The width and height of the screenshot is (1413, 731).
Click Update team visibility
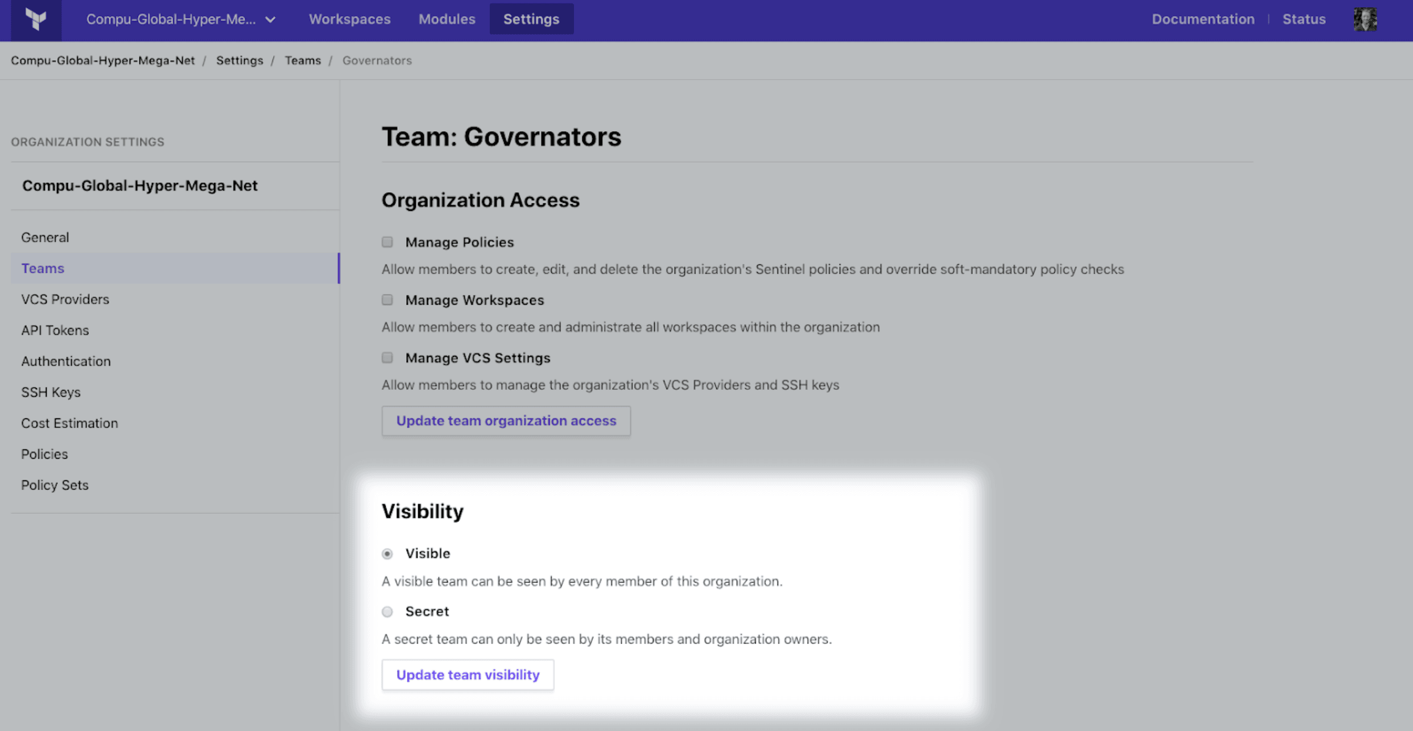(x=468, y=674)
